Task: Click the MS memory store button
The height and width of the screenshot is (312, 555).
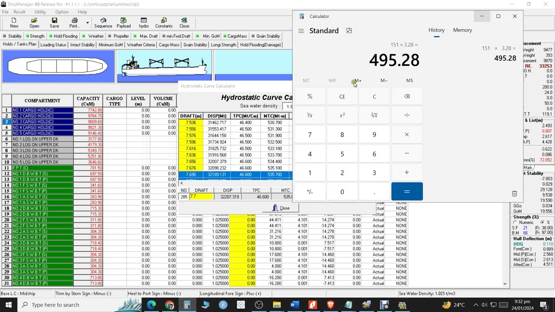Action: (x=410, y=81)
